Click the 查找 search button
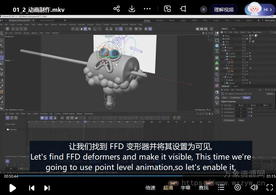276x195 pixels. (x=204, y=188)
